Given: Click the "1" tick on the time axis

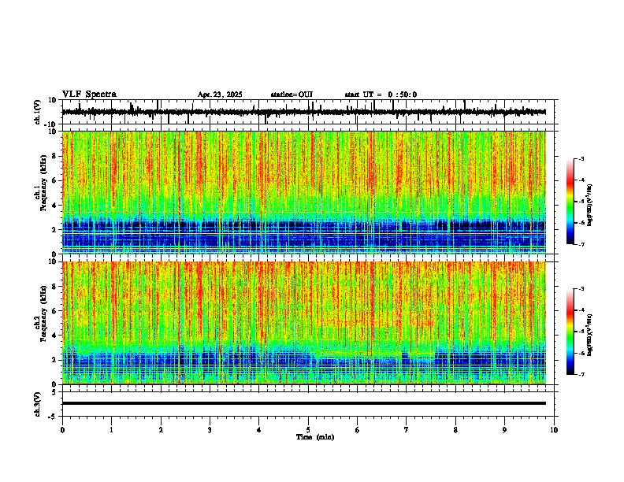Looking at the screenshot, I should (x=111, y=430).
